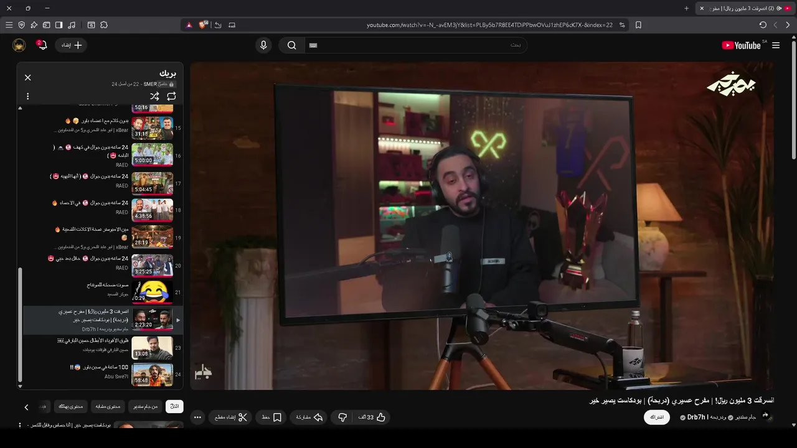797x448 pixels.
Task: Open the Drb7h channel name link
Action: tap(697, 418)
